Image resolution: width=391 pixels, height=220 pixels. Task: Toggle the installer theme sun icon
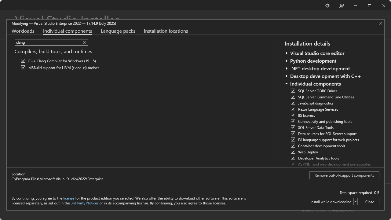coord(327,6)
